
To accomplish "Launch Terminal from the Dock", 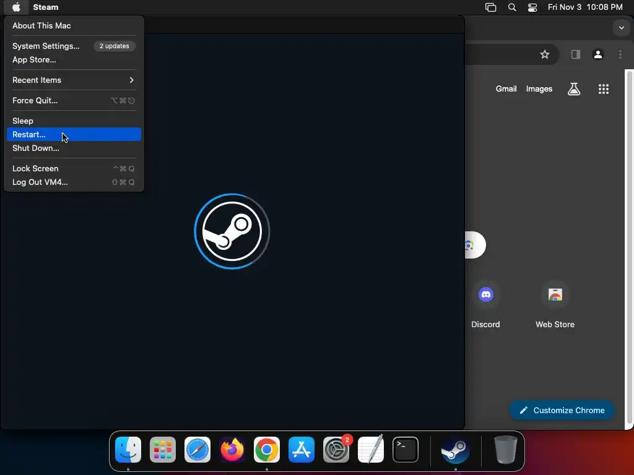I will tap(406, 450).
